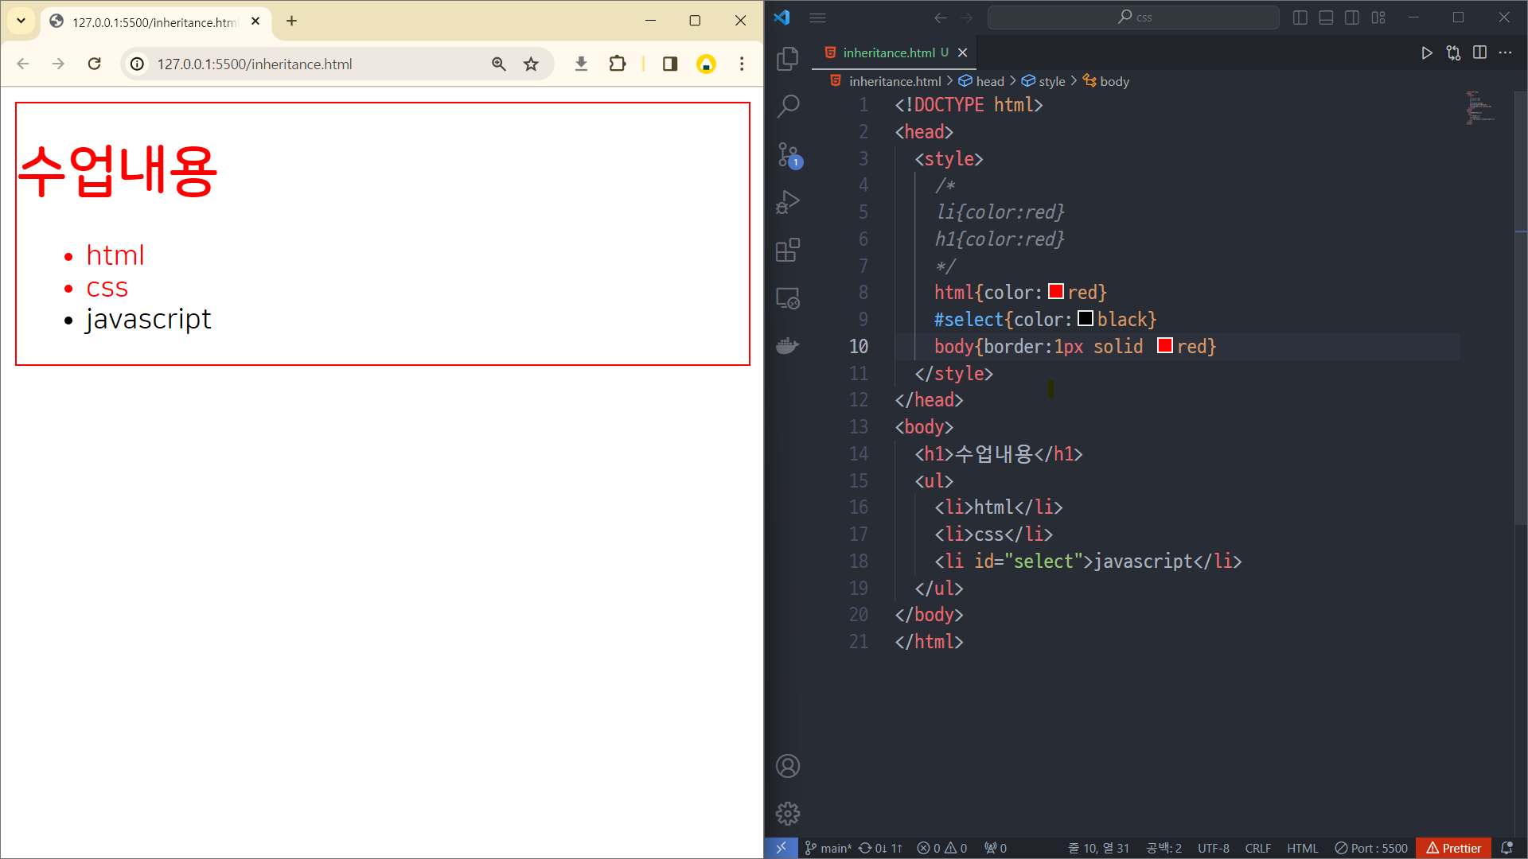Click the Run Code play icon
The width and height of the screenshot is (1528, 859).
point(1426,52)
